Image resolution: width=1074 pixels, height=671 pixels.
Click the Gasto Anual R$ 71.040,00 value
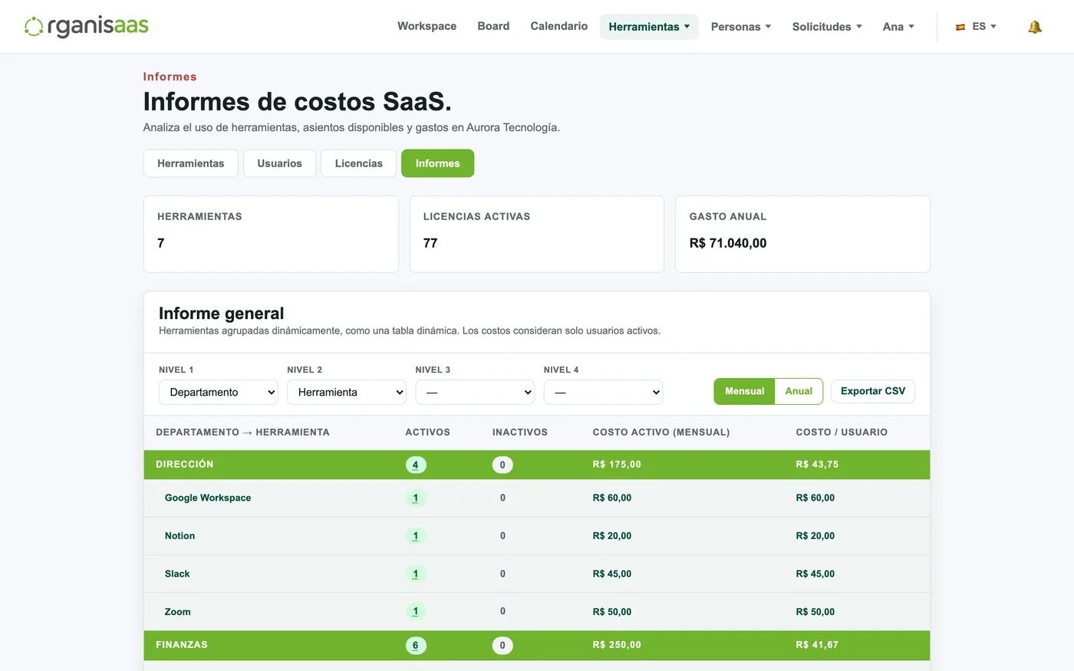tap(728, 243)
